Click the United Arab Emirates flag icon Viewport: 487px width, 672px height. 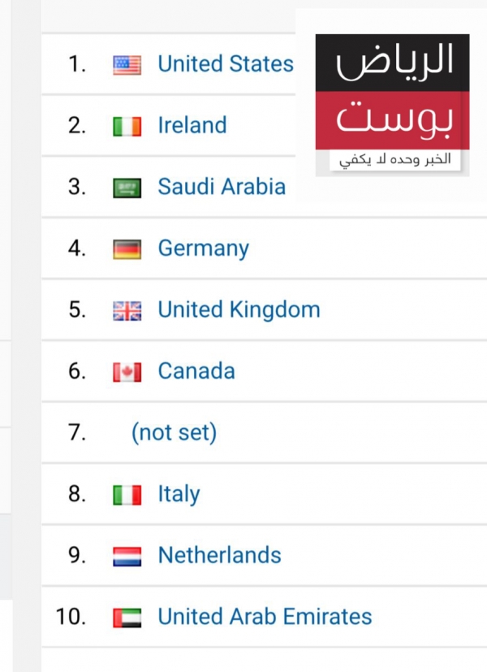click(127, 618)
